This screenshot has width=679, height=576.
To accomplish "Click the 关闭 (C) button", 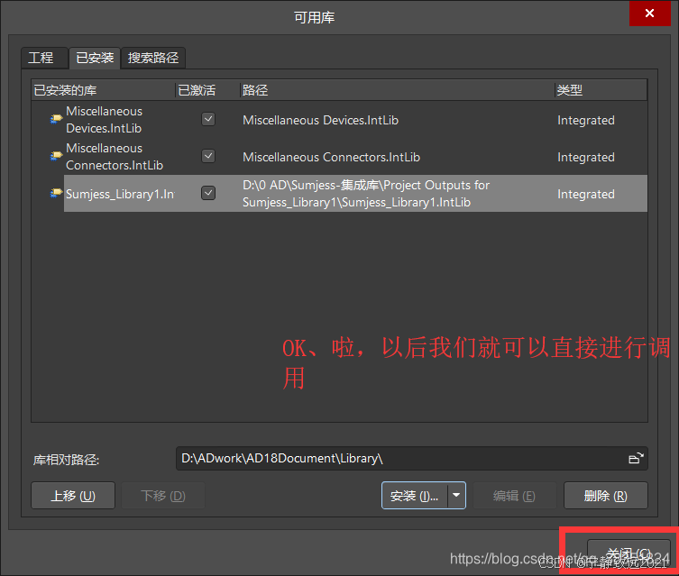I will coord(629,554).
